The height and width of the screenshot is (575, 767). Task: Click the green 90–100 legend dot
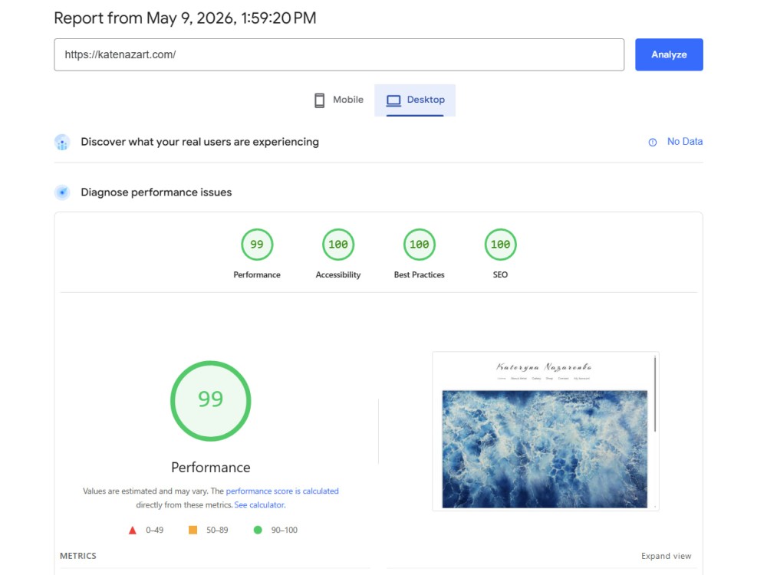(258, 530)
